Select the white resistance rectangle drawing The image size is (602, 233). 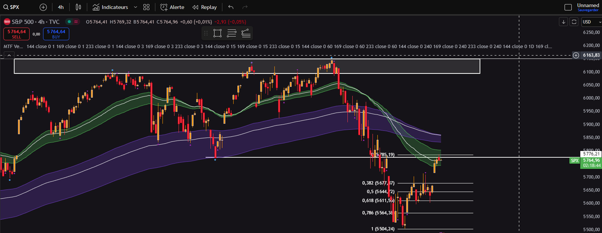click(x=247, y=66)
